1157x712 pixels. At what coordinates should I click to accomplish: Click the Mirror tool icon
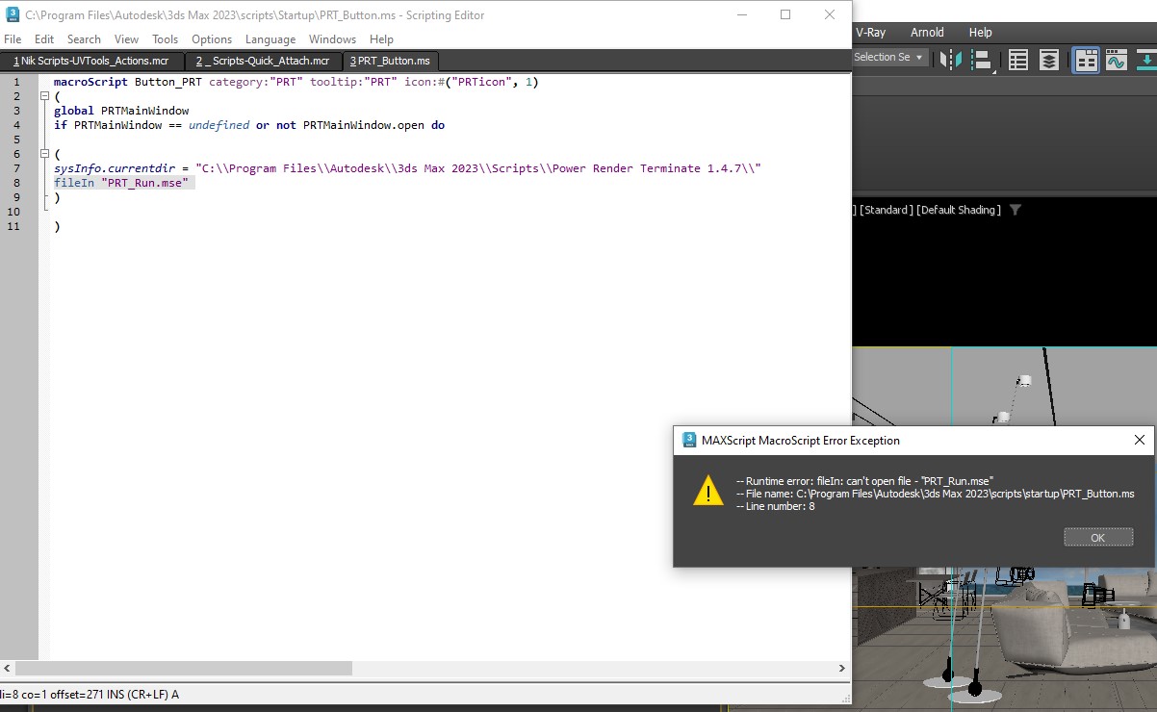[950, 60]
